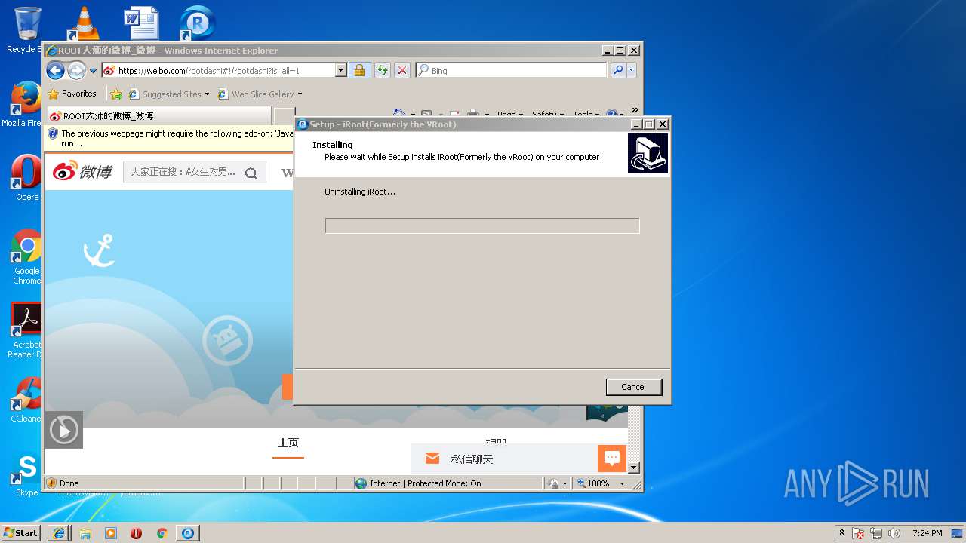Click the IE Forward arrow button

coord(76,70)
